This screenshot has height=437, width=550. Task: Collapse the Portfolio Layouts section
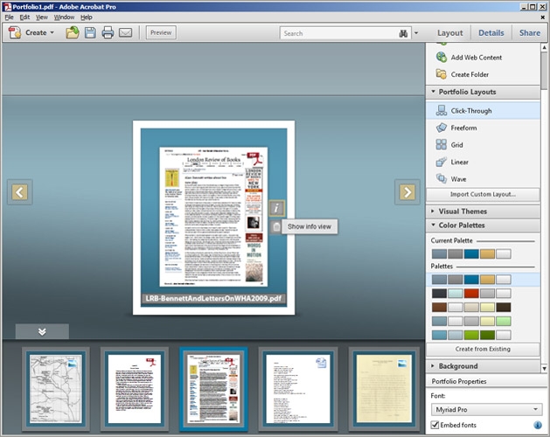[483, 92]
